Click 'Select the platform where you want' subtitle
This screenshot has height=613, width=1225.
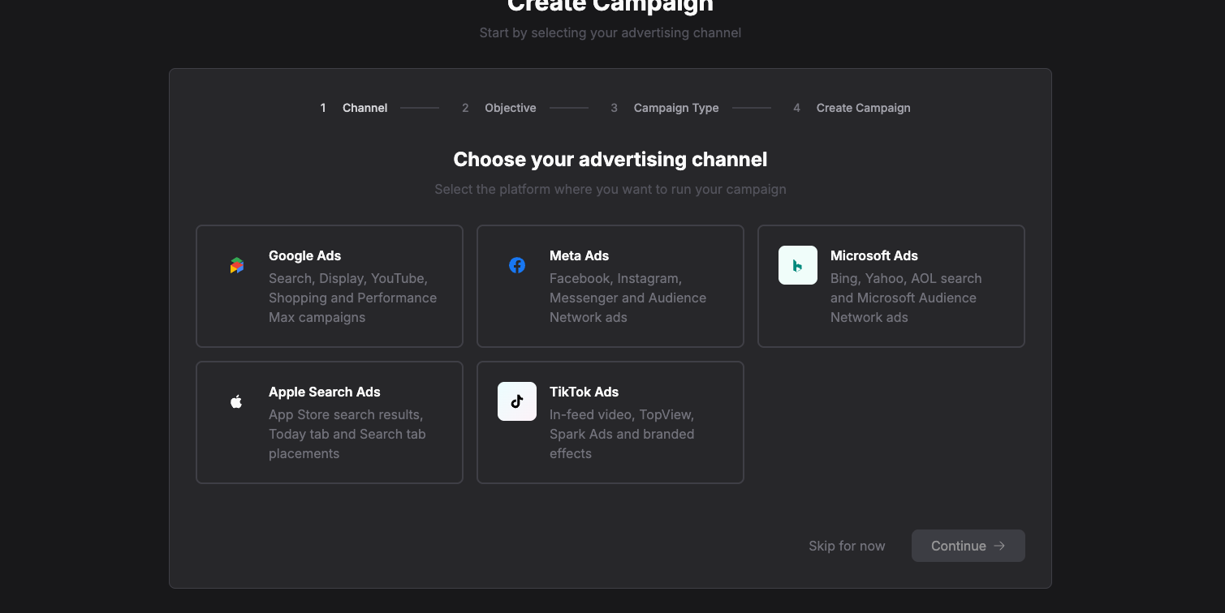(610, 189)
